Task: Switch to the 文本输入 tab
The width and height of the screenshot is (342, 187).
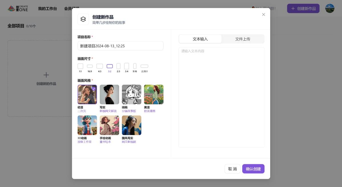Action: pos(200,39)
